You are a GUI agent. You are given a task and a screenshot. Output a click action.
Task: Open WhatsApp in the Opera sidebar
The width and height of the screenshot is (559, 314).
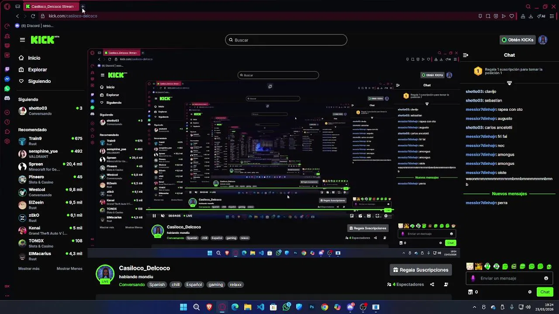click(x=7, y=89)
